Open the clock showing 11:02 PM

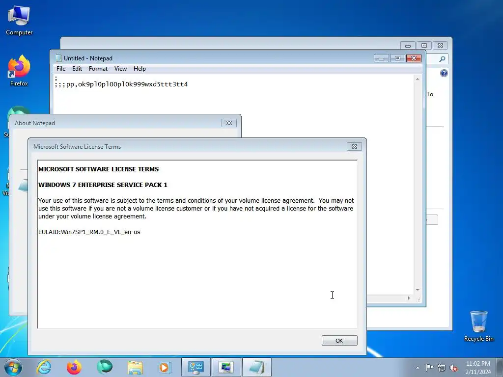[478, 368]
